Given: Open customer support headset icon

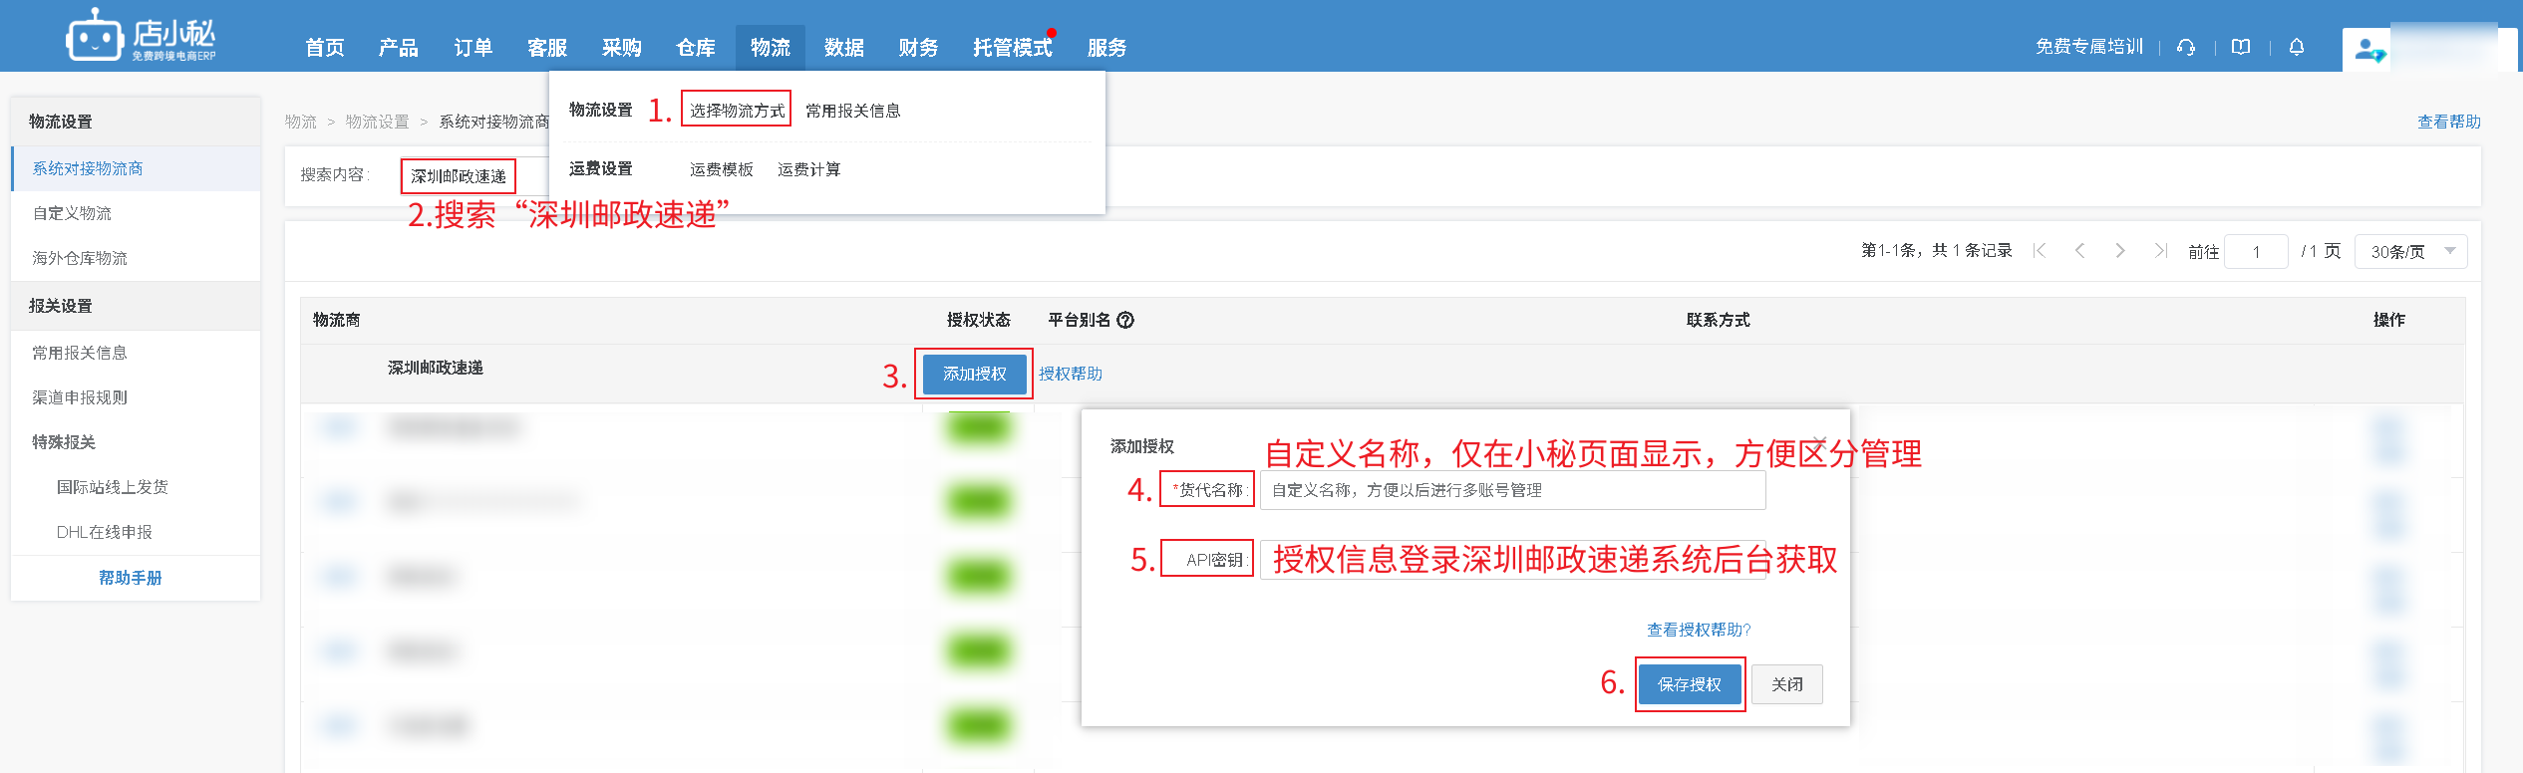Looking at the screenshot, I should (2186, 47).
